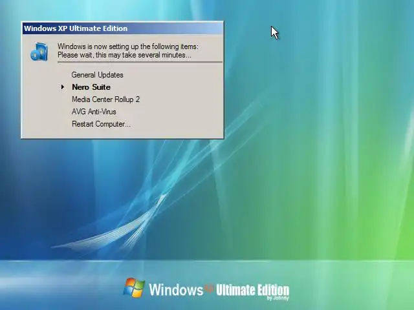Click the arrow marker beside Nero Suite
This screenshot has width=414, height=310.
63,87
